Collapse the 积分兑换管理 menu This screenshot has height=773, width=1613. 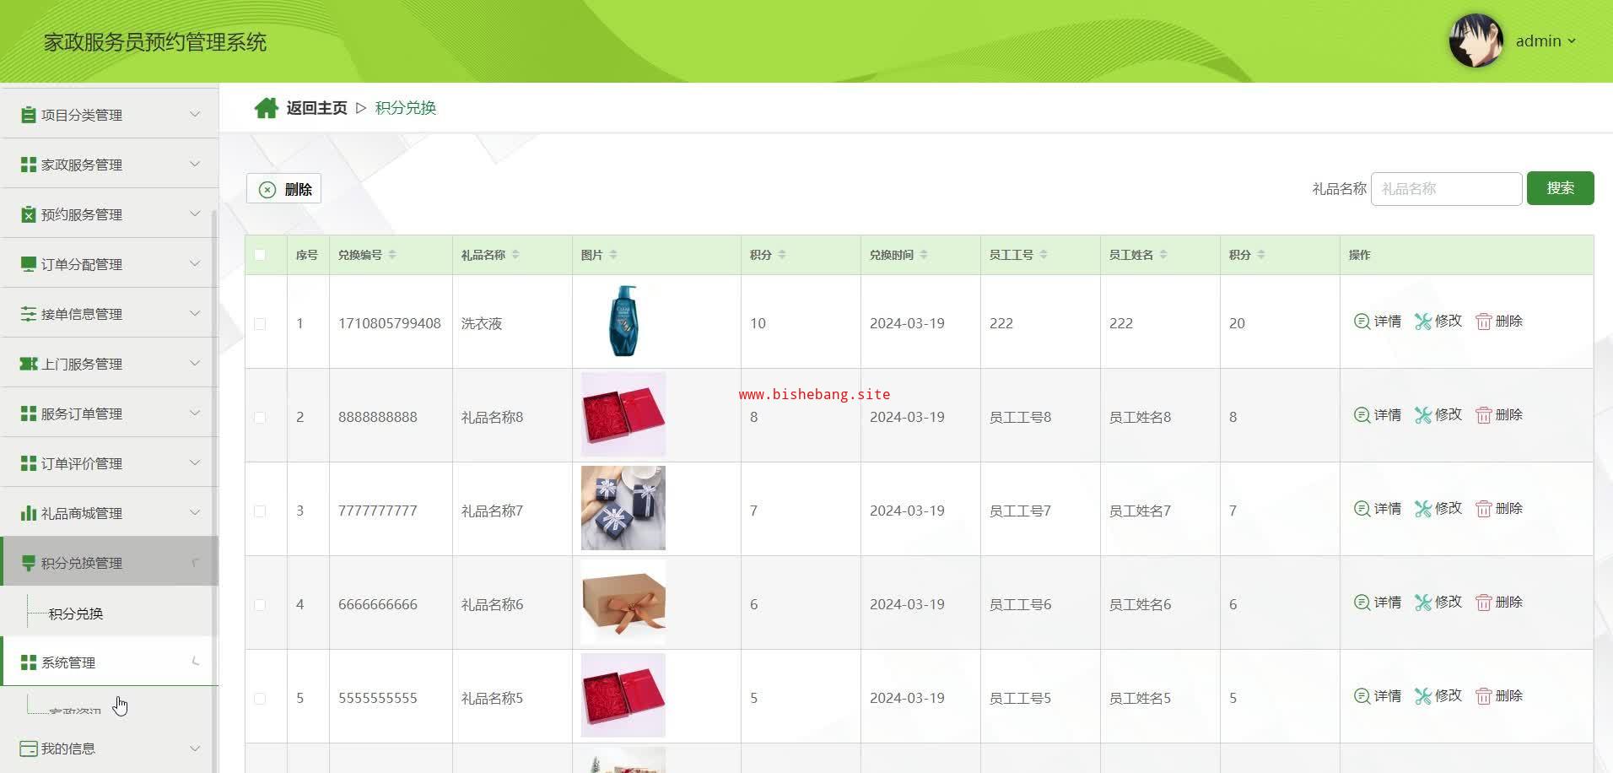[110, 562]
